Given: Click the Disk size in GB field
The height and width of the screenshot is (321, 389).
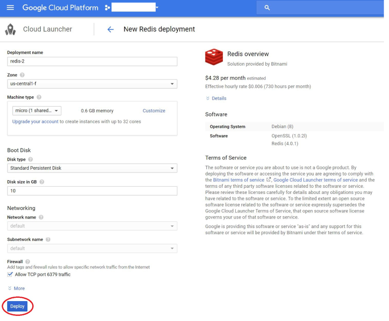Looking at the screenshot, I should tap(92, 191).
